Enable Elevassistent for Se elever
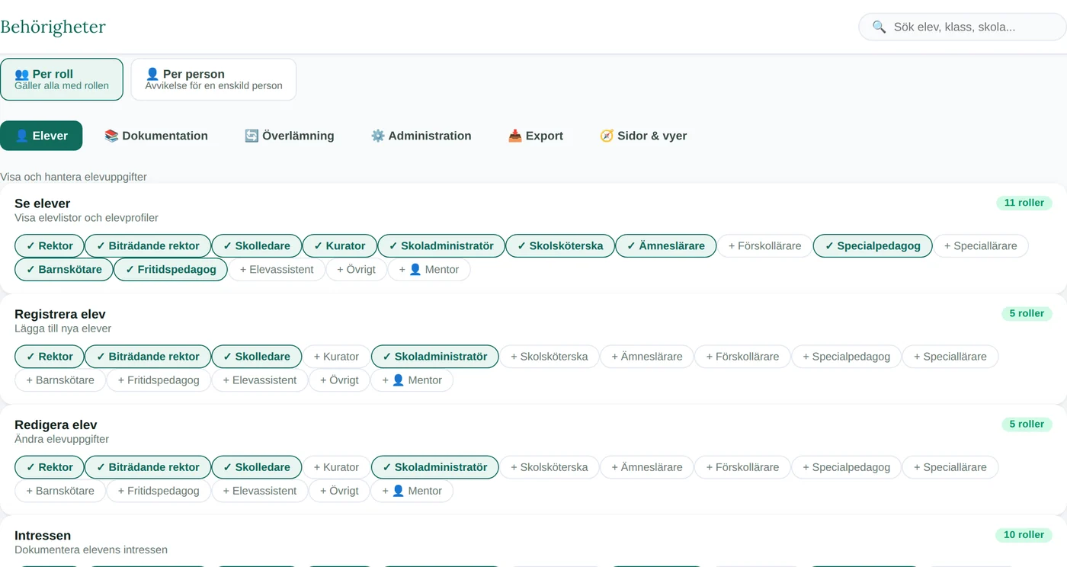Viewport: 1067px width, 567px height. click(277, 269)
